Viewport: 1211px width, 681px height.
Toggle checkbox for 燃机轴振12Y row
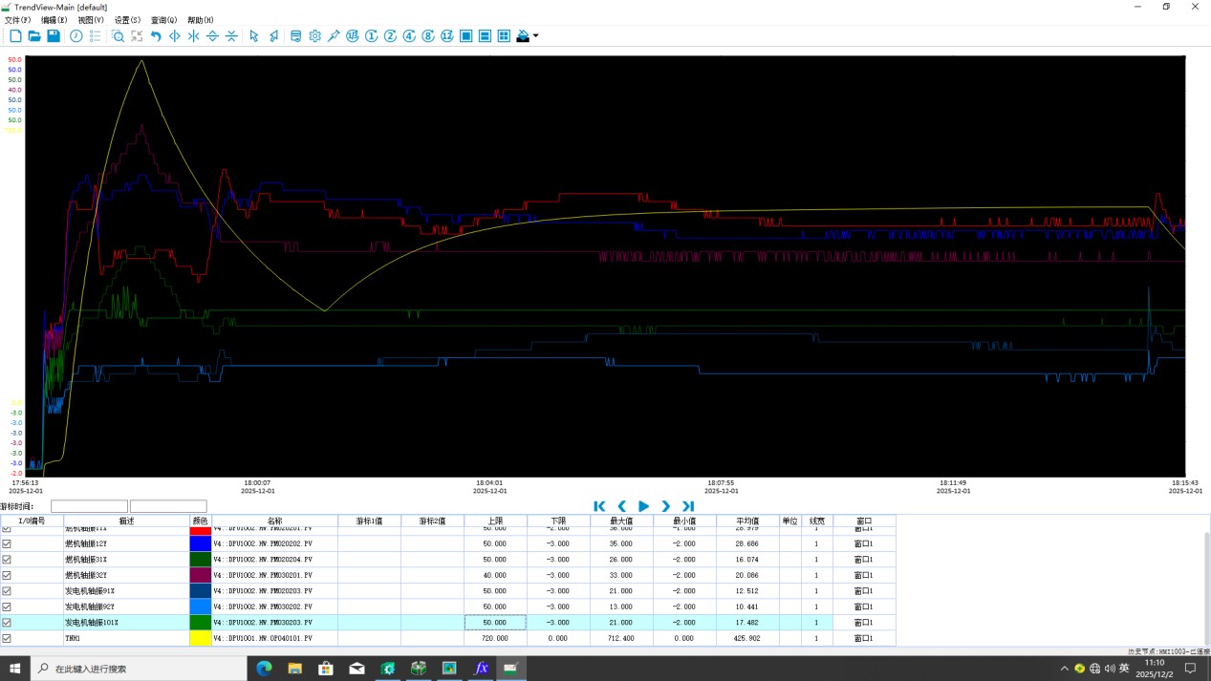[x=7, y=543]
